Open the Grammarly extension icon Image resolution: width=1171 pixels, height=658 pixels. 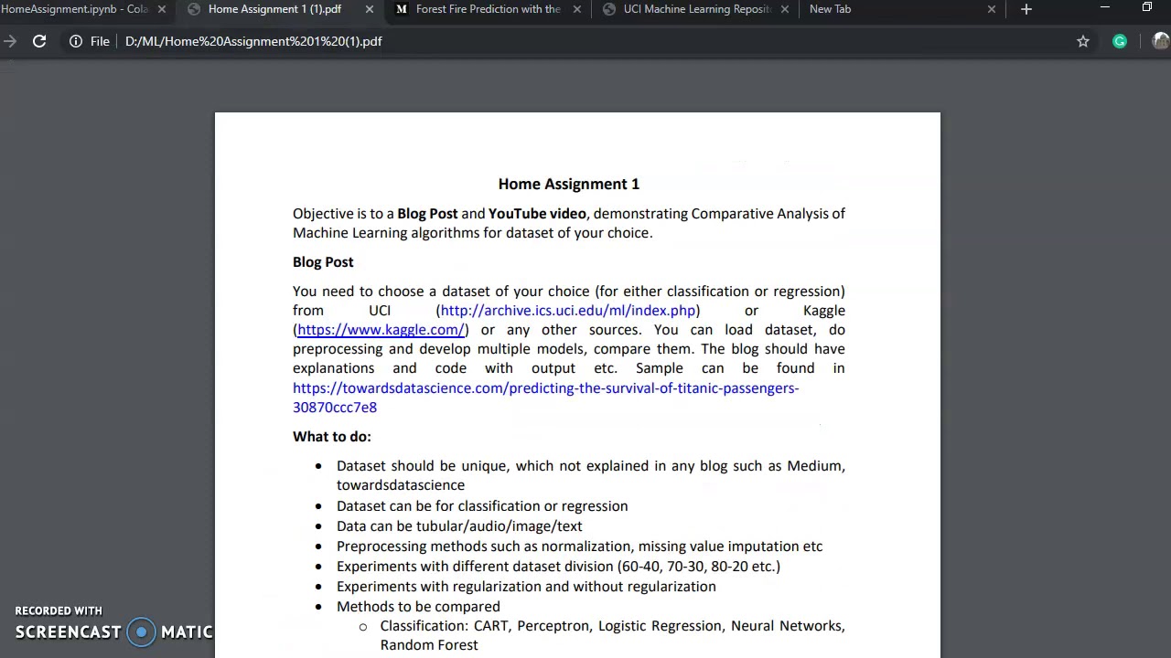pyautogui.click(x=1120, y=41)
